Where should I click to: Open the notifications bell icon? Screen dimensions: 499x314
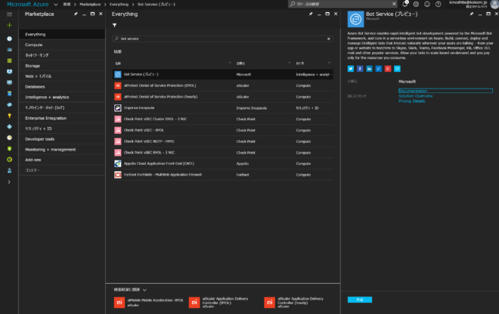[x=404, y=4]
